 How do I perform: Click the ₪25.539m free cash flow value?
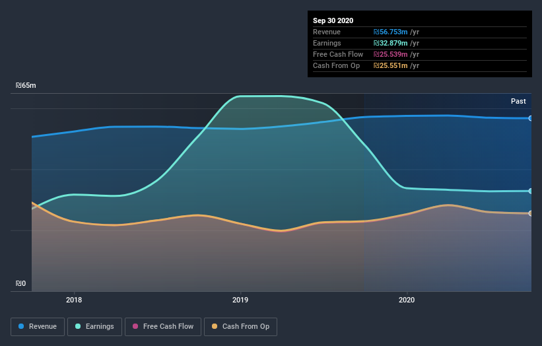coord(390,54)
